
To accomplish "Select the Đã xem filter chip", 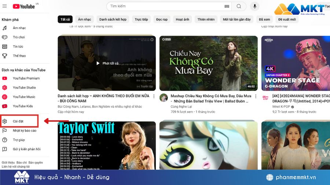I will (x=264, y=19).
